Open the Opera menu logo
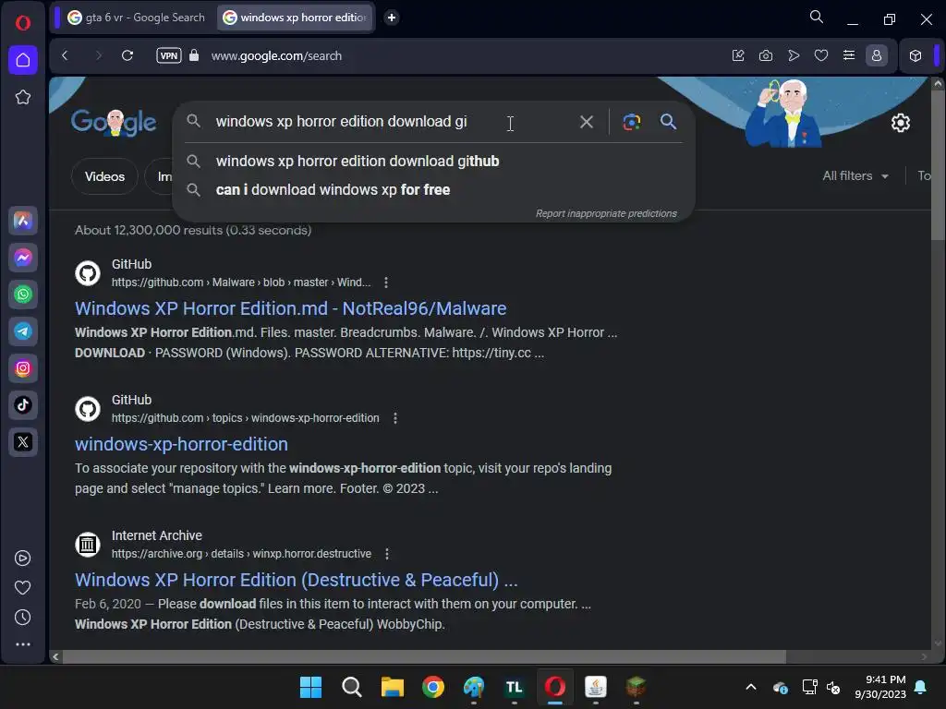The height and width of the screenshot is (709, 946). point(23,23)
